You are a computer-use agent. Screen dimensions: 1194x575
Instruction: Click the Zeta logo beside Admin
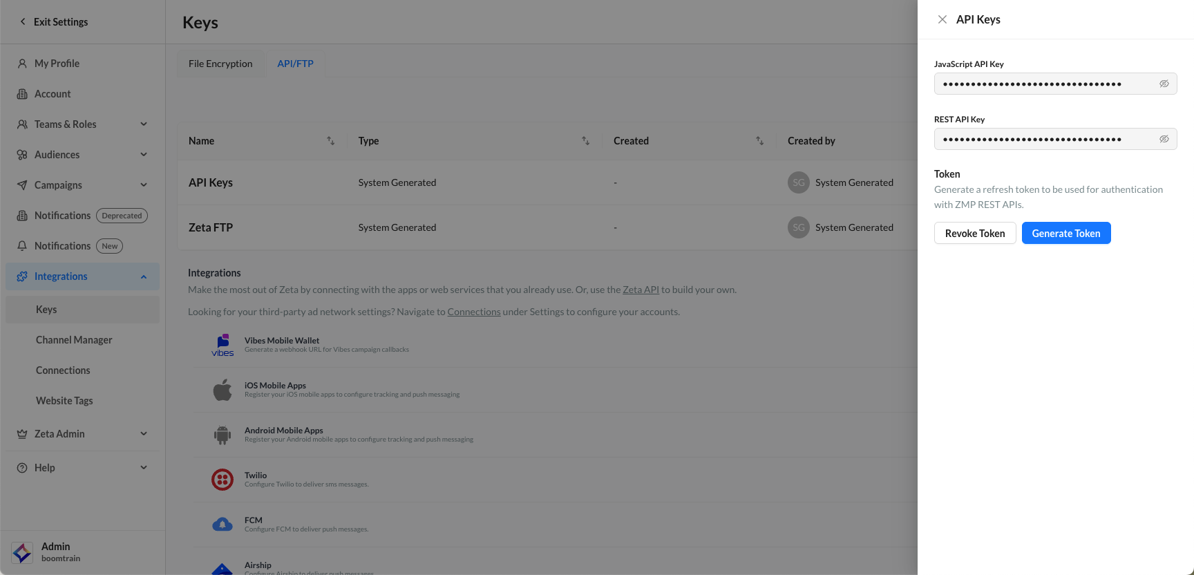point(22,552)
